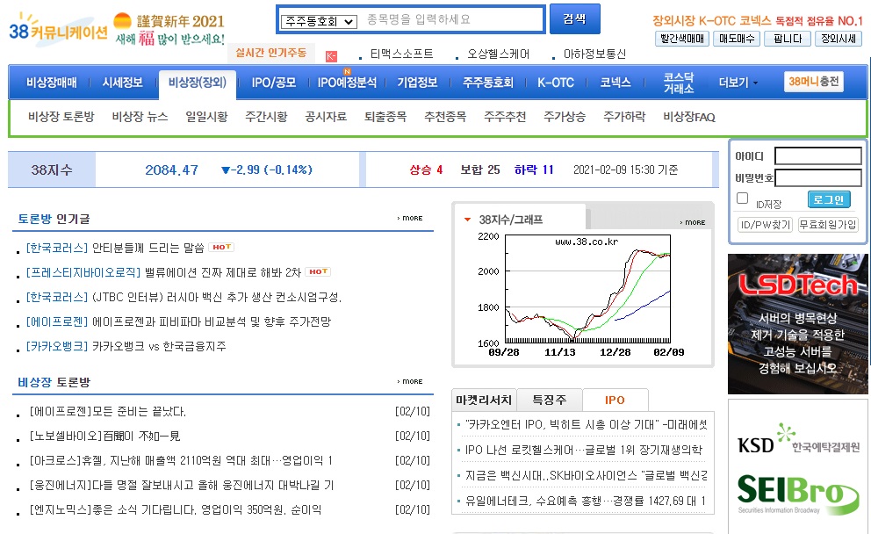
Task: Open the K-OTC main menu
Action: 556,83
